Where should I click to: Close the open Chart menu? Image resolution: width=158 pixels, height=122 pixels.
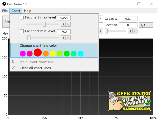(x=16, y=11)
